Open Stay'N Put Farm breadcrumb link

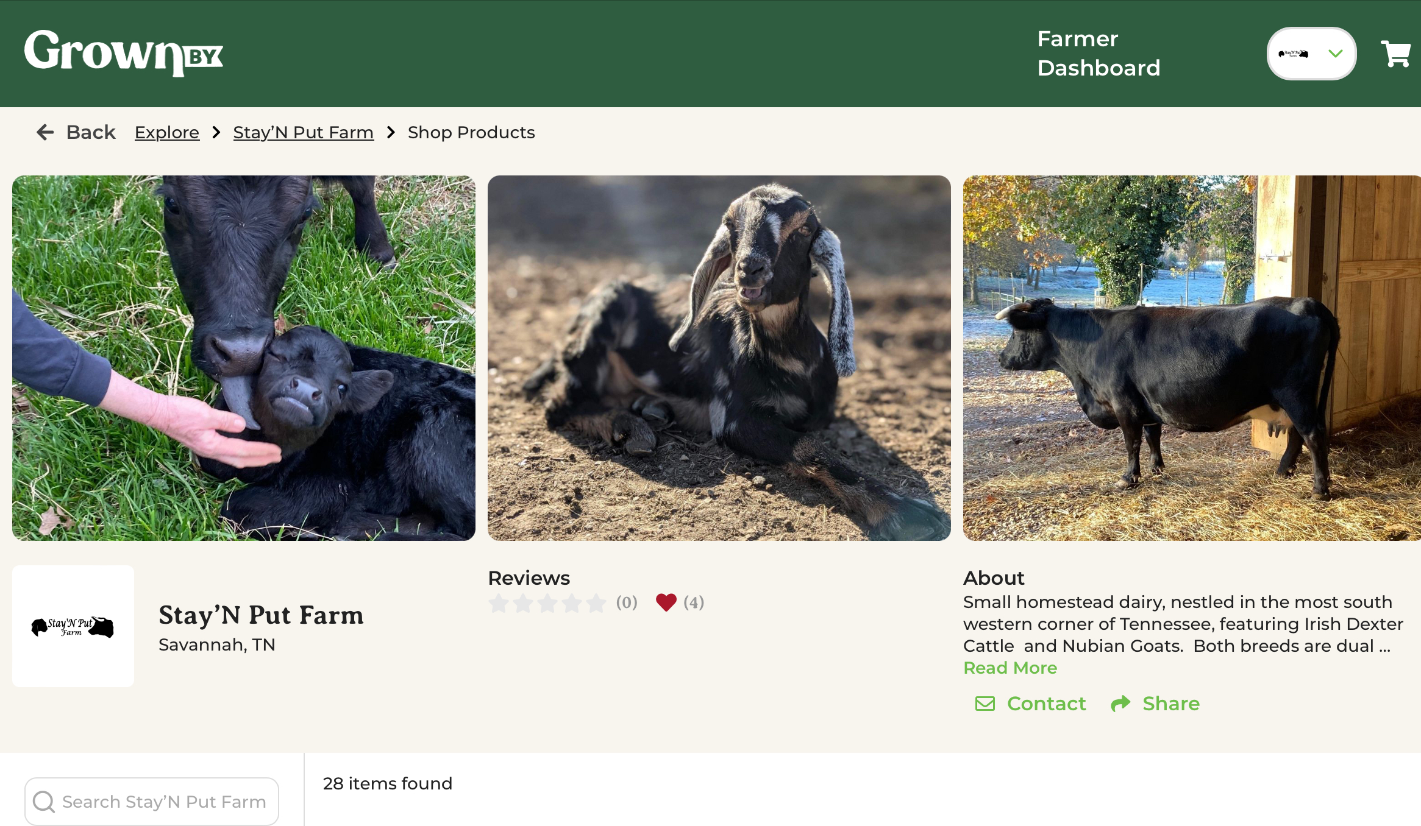pos(303,132)
